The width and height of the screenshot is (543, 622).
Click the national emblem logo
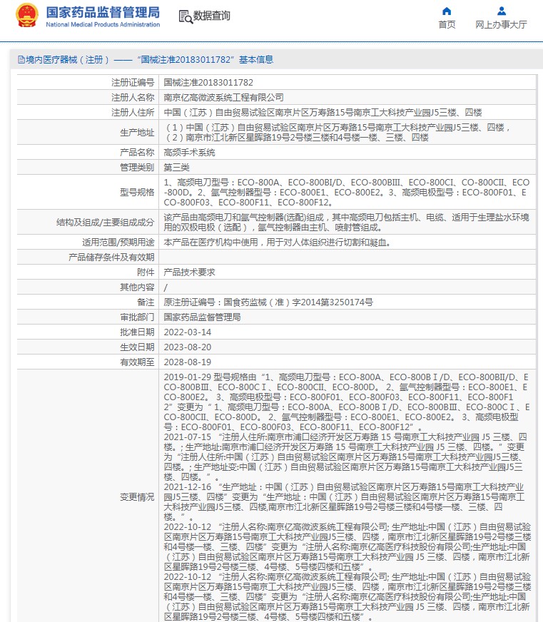click(27, 16)
